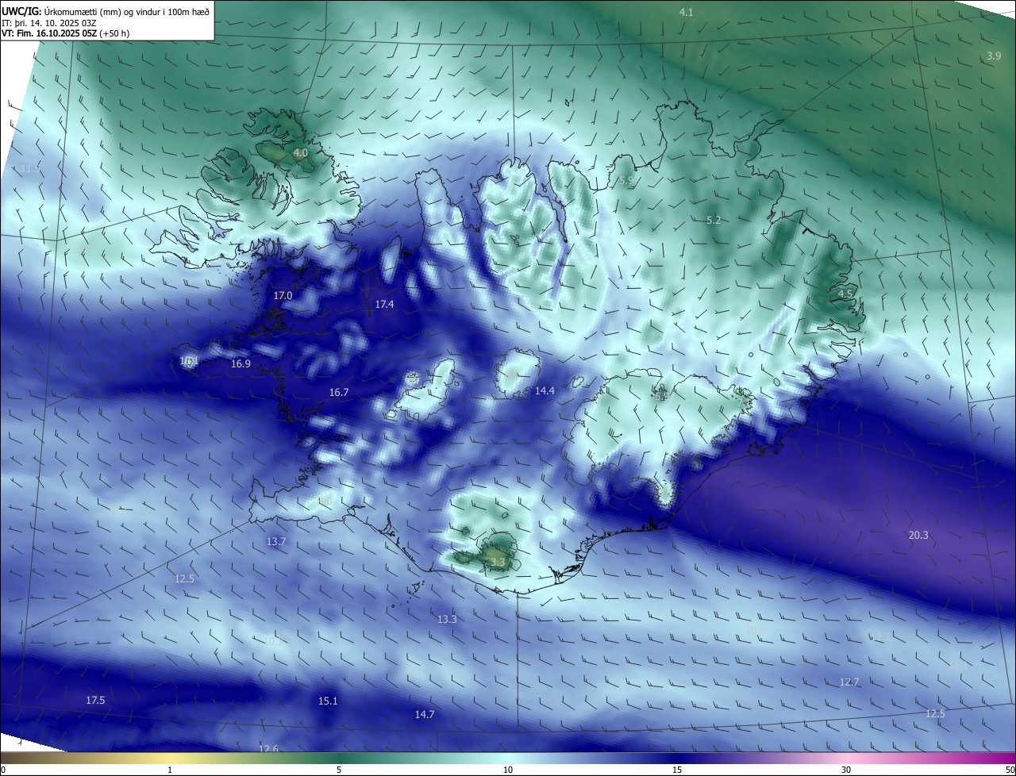This screenshot has height=776, width=1016.
Task: Click the value '5.9' in north Iceland
Action: (626, 181)
